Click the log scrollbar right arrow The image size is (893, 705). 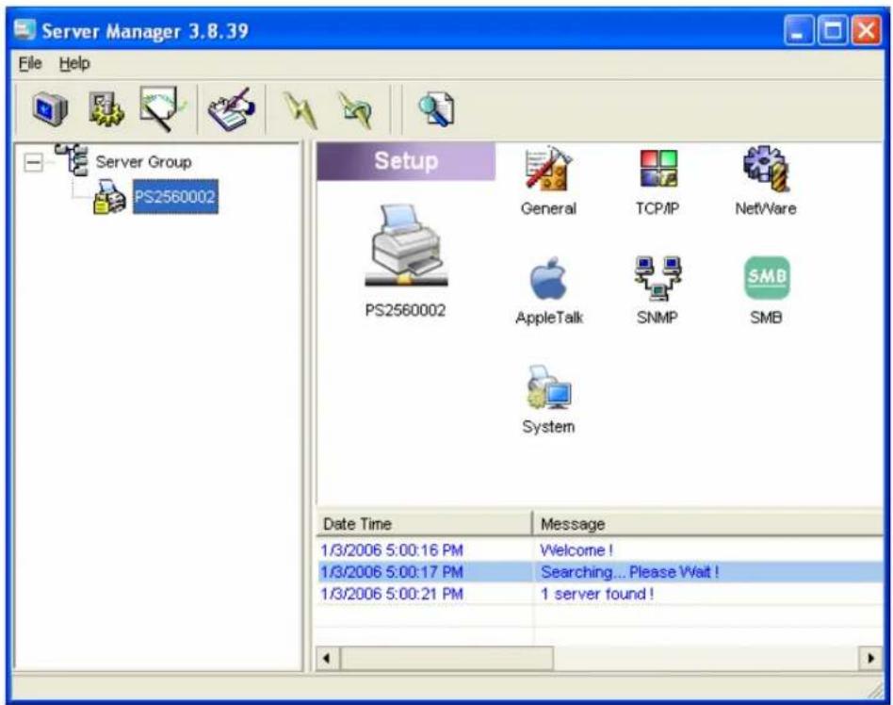(x=870, y=658)
